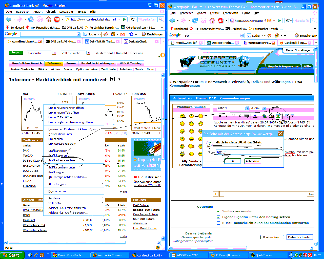This screenshot has width=324, height=259.
Task: Open 'WISO Börse 2006' from taskbar
Action: 188,255
